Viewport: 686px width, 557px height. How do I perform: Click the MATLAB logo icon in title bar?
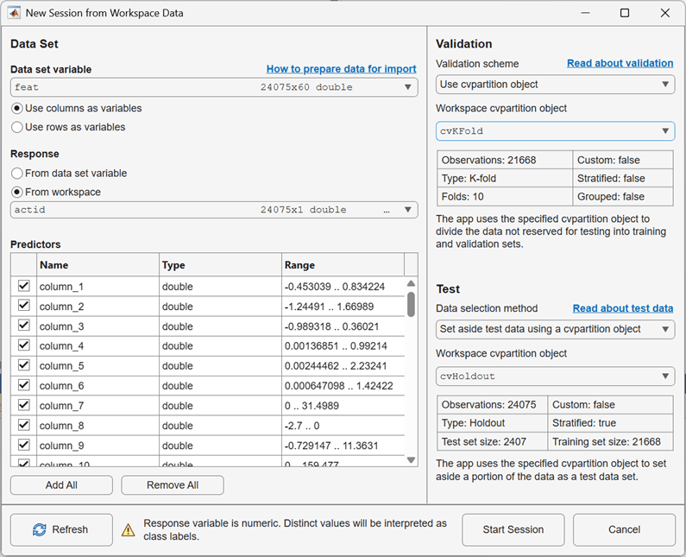pos(14,13)
